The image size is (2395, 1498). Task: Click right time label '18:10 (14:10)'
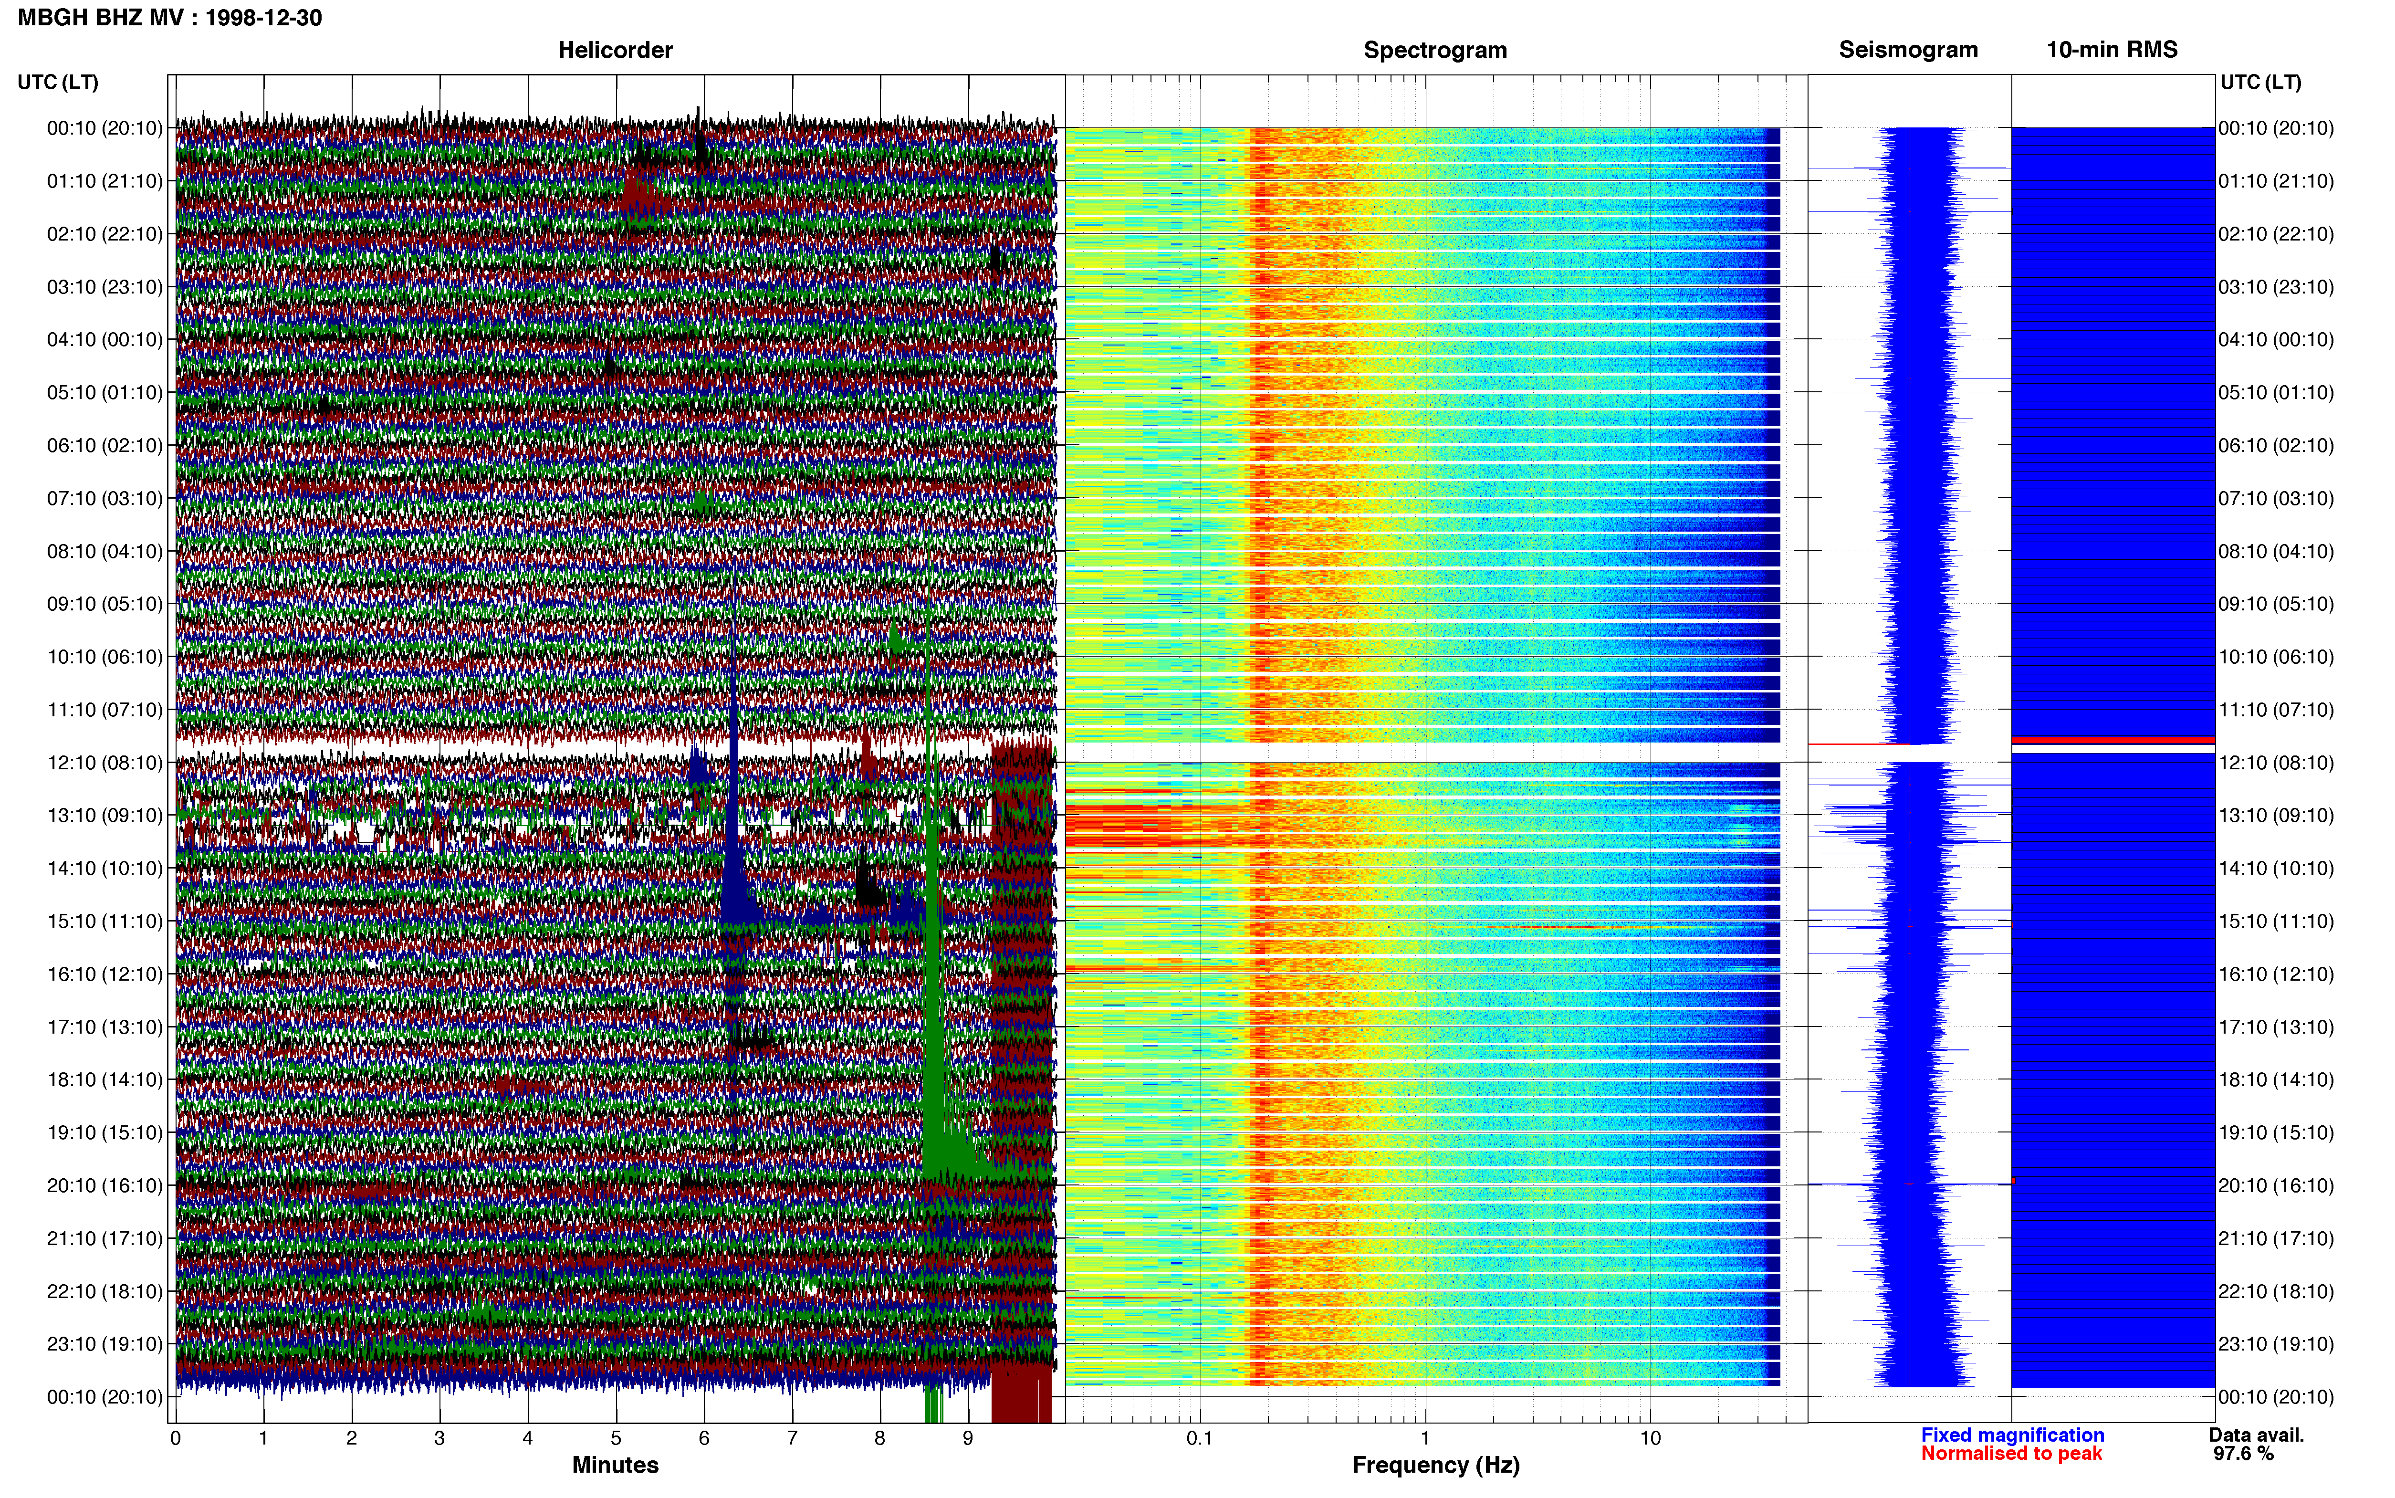tap(2276, 1080)
